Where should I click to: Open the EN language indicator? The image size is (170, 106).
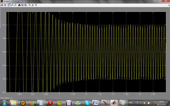131,102
